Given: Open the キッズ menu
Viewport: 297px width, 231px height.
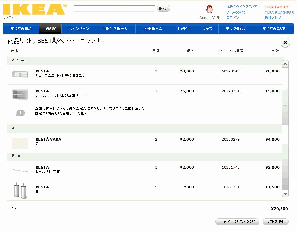Looking at the screenshot, I should point(207,29).
